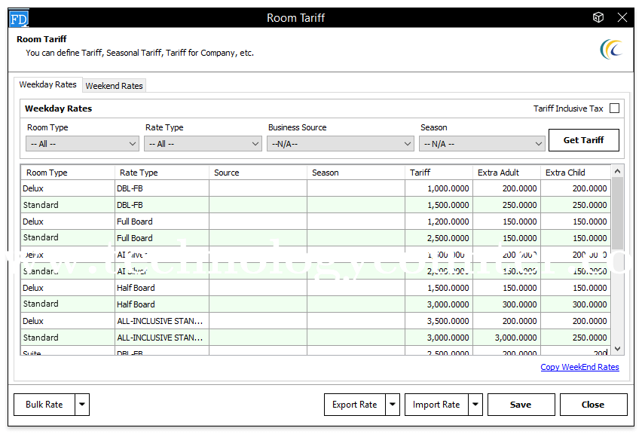The image size is (642, 434).
Task: Select the Delux DBL-FB row's Room Type cell
Action: click(x=68, y=188)
